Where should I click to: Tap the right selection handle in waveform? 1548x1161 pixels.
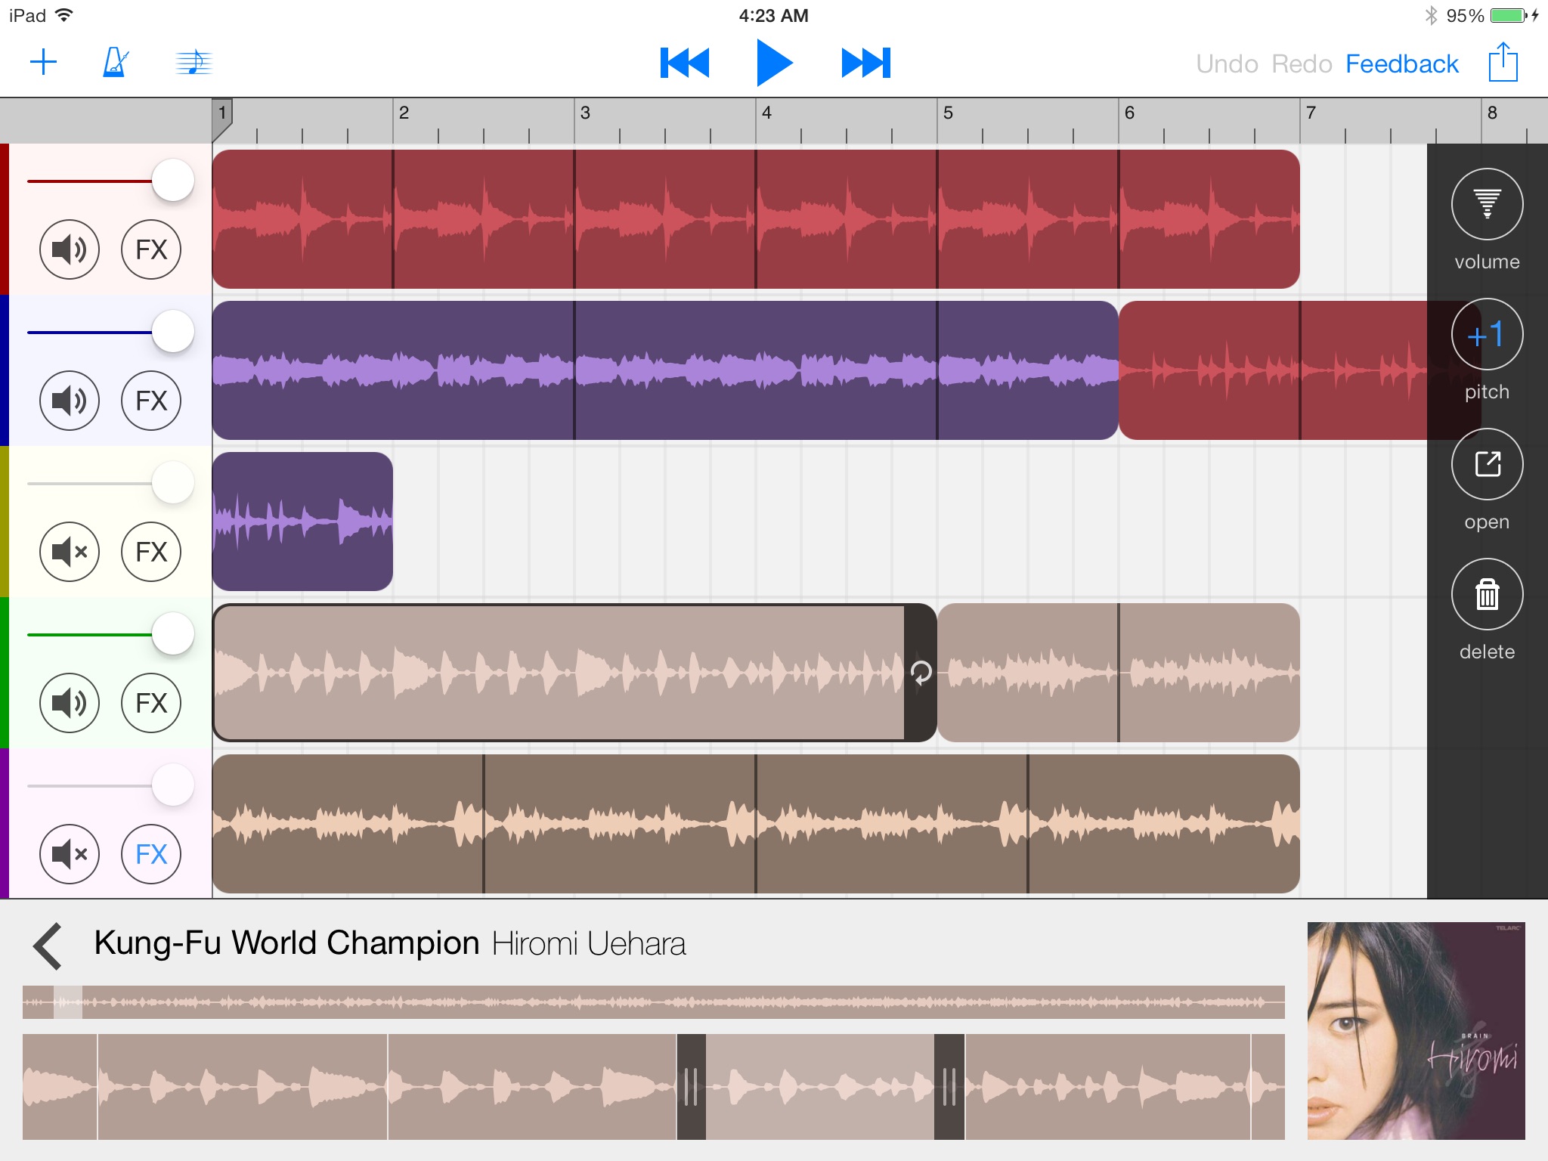pos(949,1087)
